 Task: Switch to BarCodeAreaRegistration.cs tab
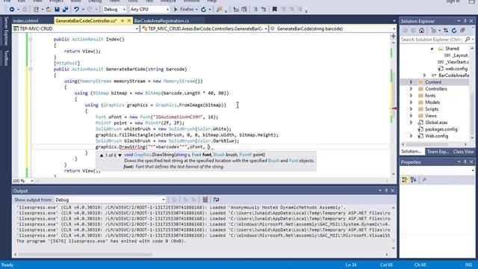(x=161, y=21)
